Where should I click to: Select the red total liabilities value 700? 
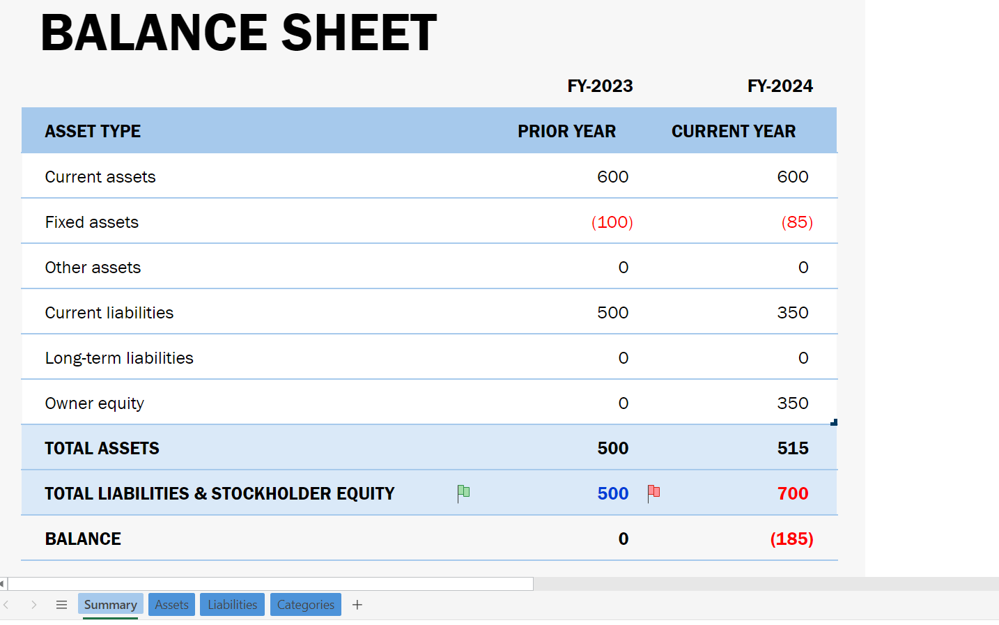793,493
